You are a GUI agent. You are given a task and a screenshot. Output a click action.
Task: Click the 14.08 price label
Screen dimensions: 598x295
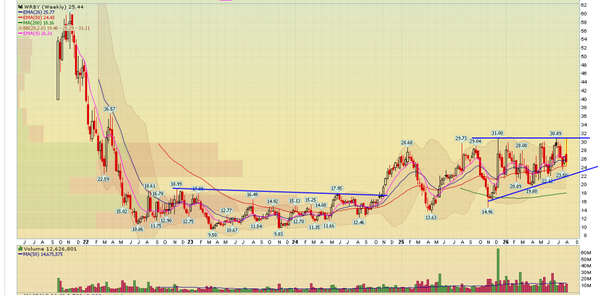[x=320, y=205]
